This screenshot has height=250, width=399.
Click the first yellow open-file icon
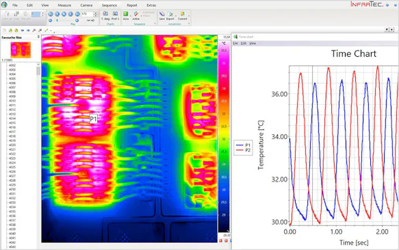[x=10, y=30]
